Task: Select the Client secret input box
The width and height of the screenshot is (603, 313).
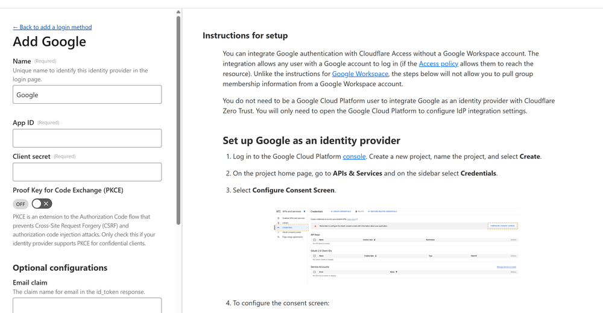Action: coord(87,172)
